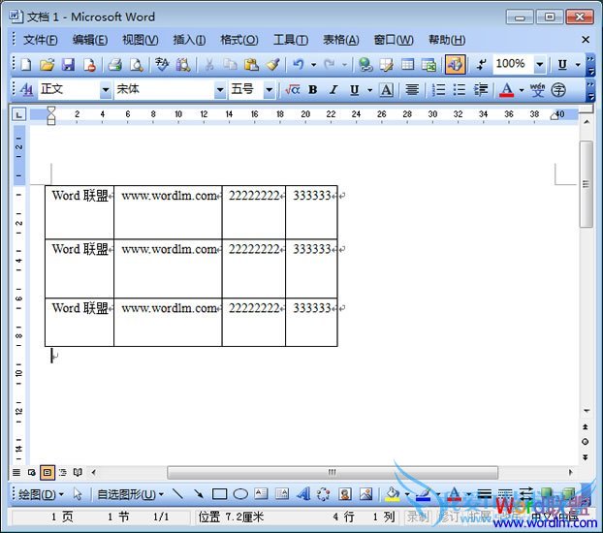Toggle distributed alignment button

412,90
